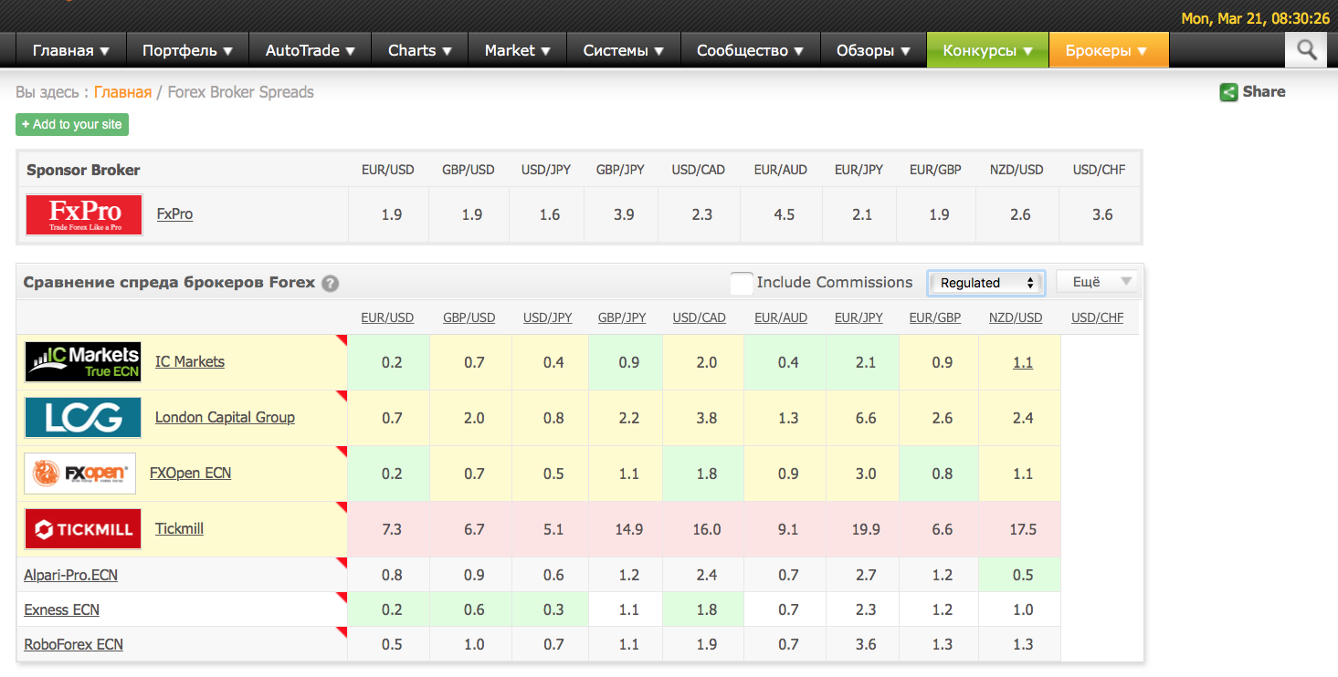Click Add to your site button
The height and width of the screenshot is (677, 1338).
click(72, 125)
